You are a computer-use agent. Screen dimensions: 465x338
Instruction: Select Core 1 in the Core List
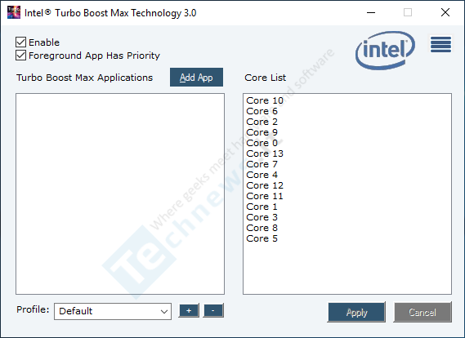(262, 207)
